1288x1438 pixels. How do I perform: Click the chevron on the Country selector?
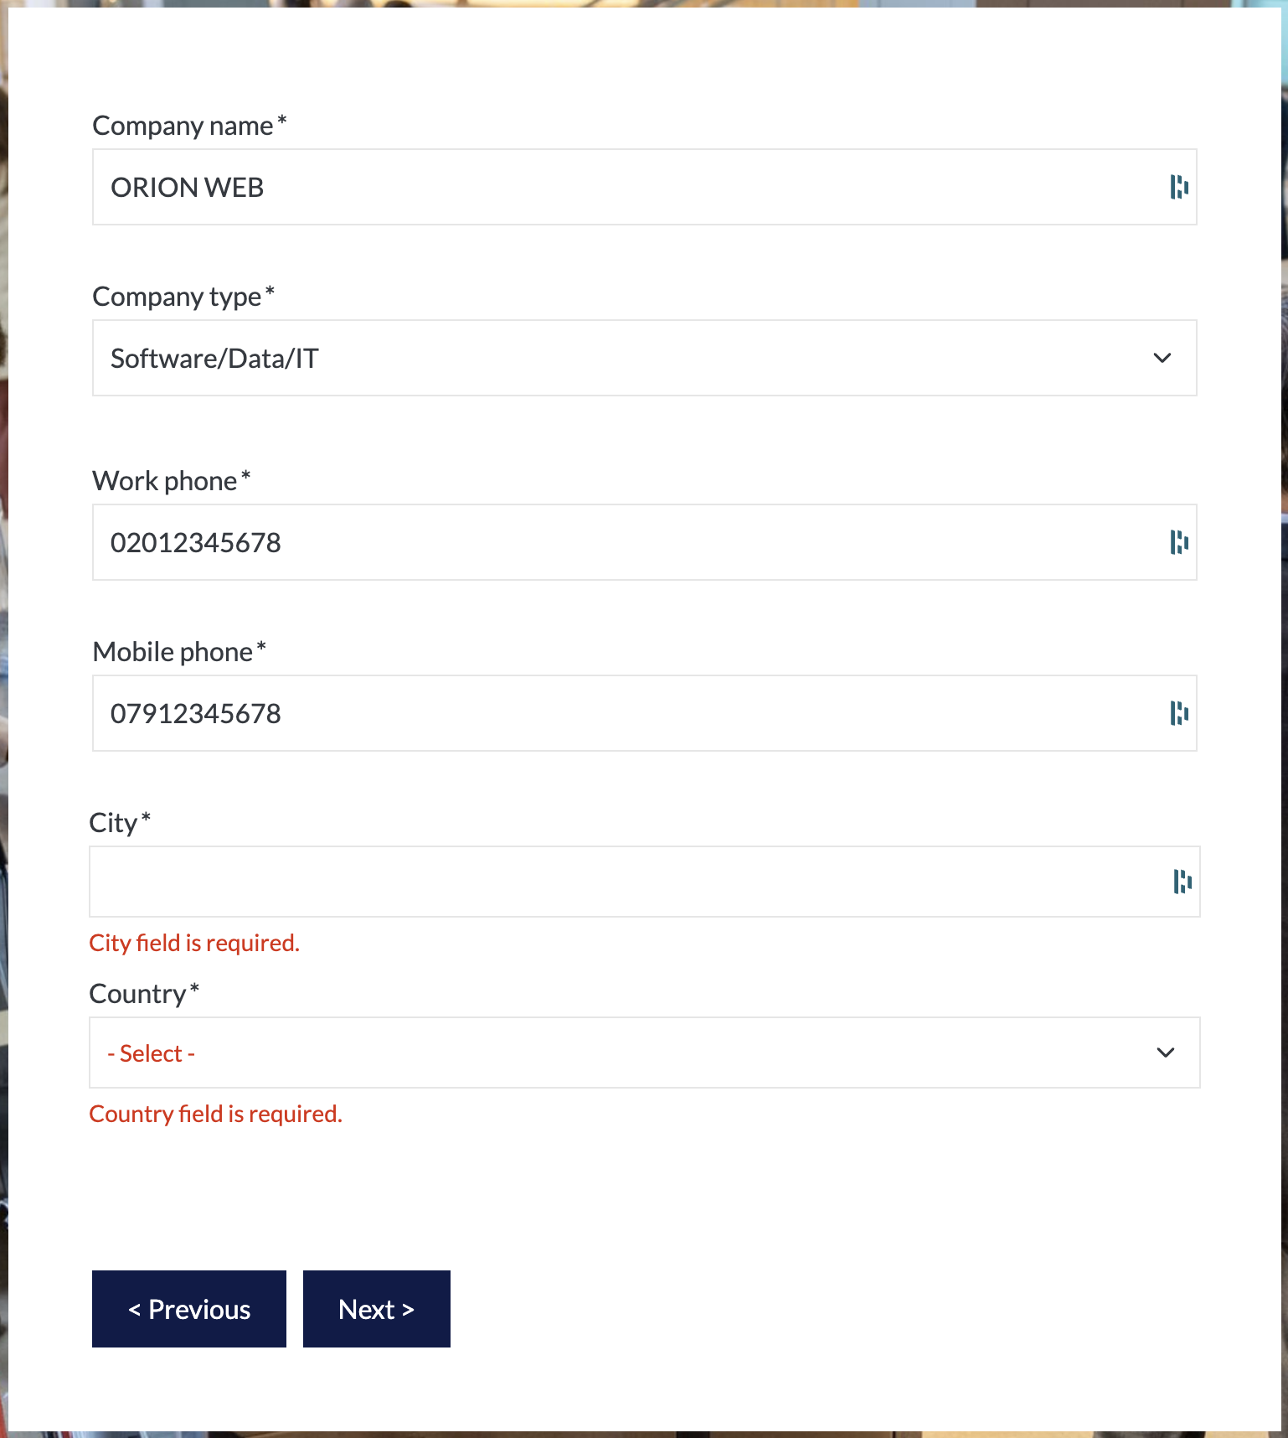tap(1166, 1053)
